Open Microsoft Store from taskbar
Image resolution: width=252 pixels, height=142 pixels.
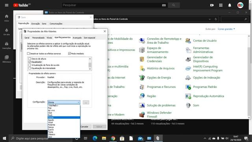click(x=122, y=138)
